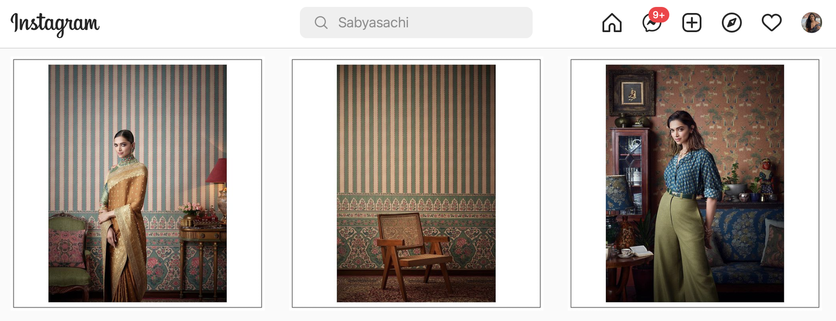Click the magnifier icon in search bar
Viewport: 836px width, 321px height.
click(x=321, y=23)
